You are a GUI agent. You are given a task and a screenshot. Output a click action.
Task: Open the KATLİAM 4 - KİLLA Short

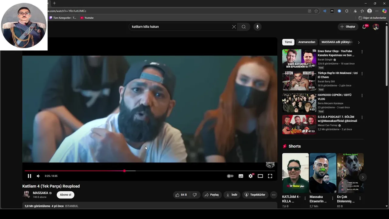(295, 173)
